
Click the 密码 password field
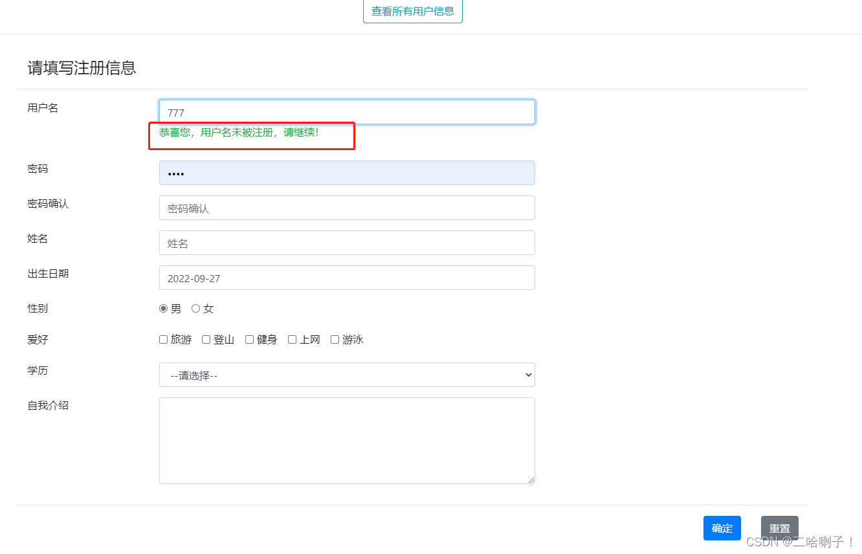coord(347,173)
